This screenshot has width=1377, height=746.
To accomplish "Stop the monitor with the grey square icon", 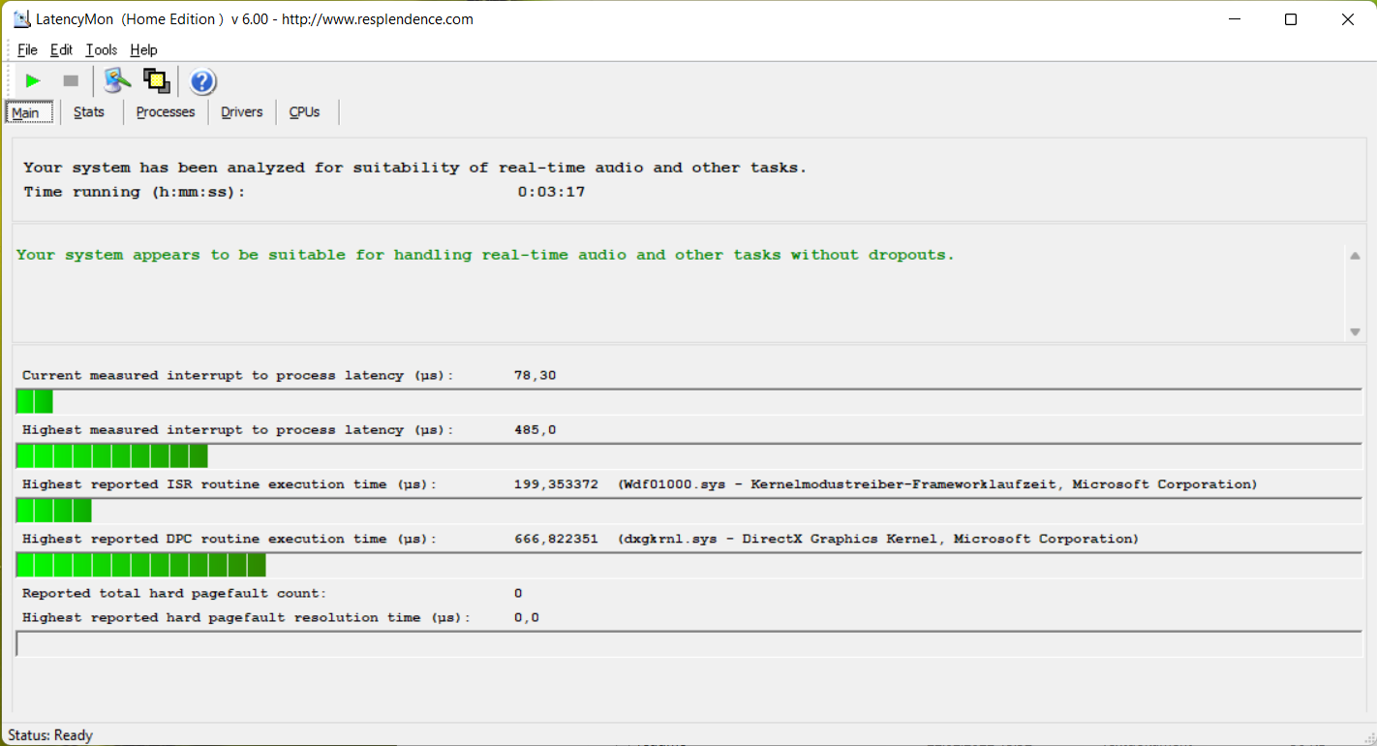I will click(x=71, y=81).
